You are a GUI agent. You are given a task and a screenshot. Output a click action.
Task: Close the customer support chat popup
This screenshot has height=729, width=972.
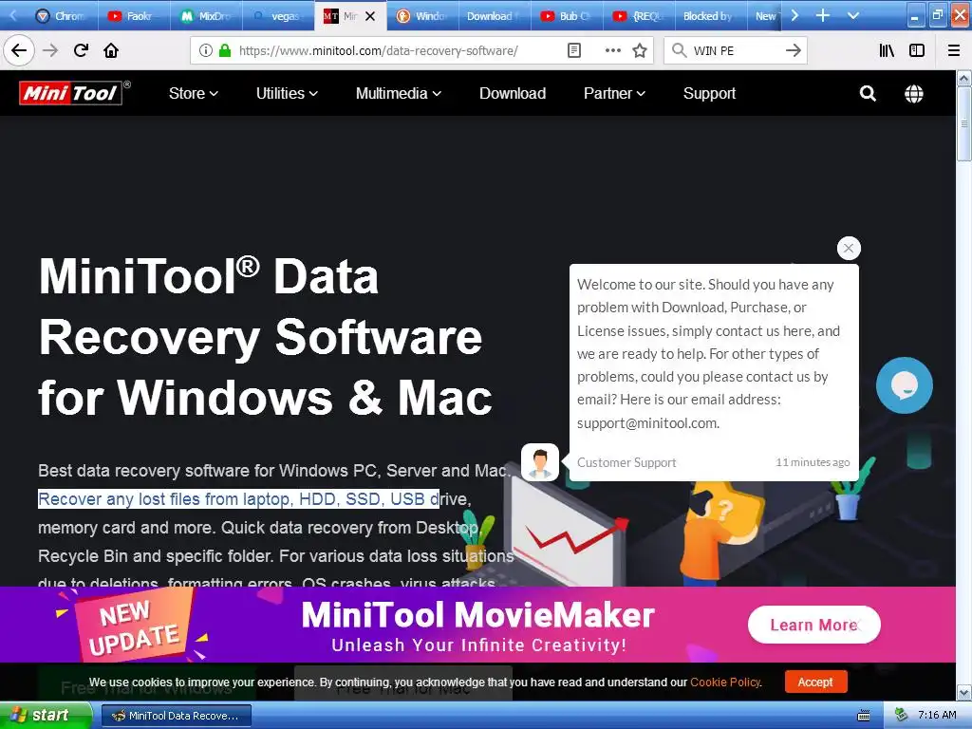click(849, 249)
